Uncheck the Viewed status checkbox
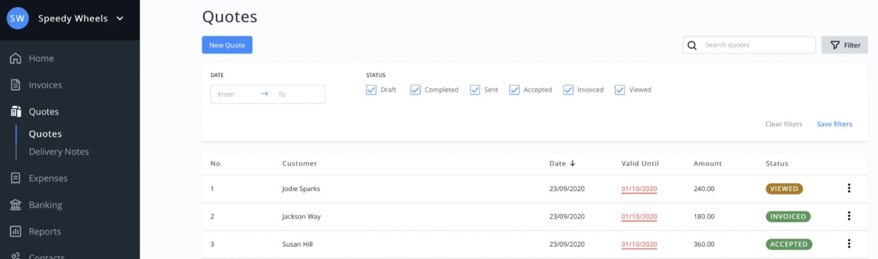The height and width of the screenshot is (259, 878). point(619,90)
